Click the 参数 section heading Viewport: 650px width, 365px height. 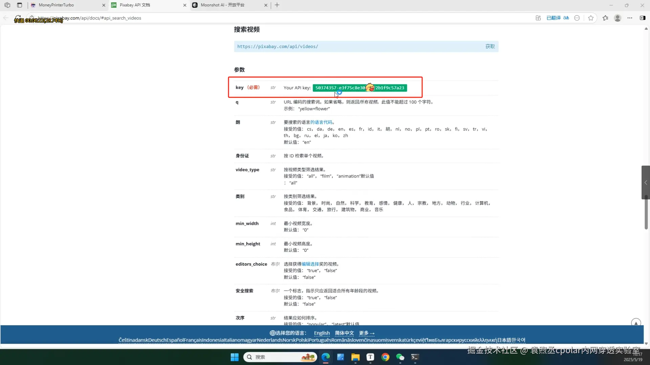click(x=239, y=70)
